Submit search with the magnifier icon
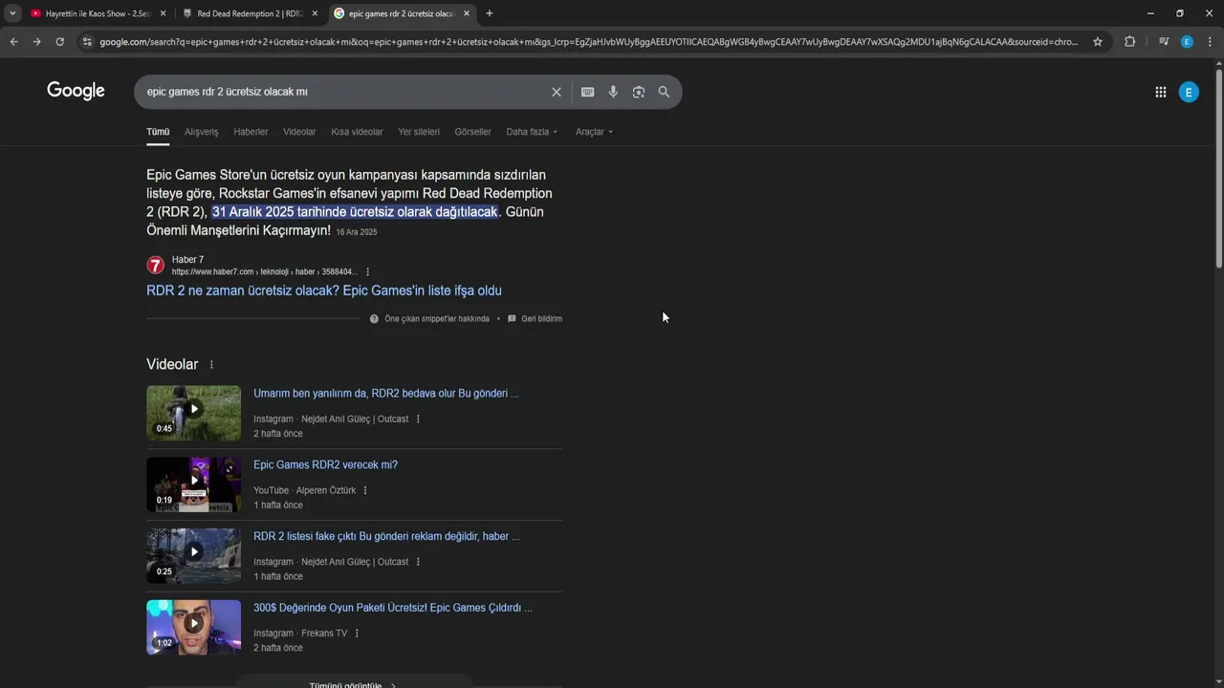The height and width of the screenshot is (688, 1224). [664, 92]
